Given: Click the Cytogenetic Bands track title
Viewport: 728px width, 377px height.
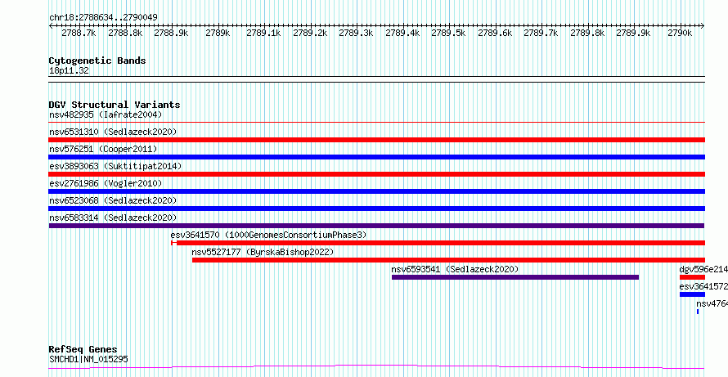Looking at the screenshot, I should tap(97, 61).
